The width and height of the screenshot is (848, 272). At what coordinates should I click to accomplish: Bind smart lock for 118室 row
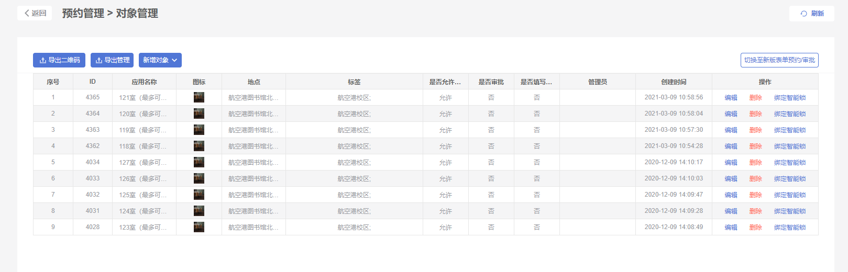pyautogui.click(x=790, y=146)
